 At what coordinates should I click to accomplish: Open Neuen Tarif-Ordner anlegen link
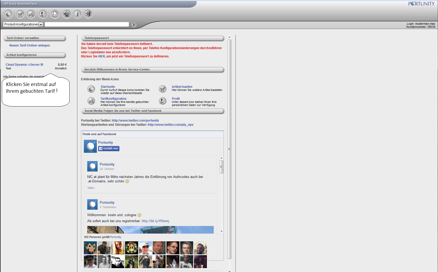point(30,45)
